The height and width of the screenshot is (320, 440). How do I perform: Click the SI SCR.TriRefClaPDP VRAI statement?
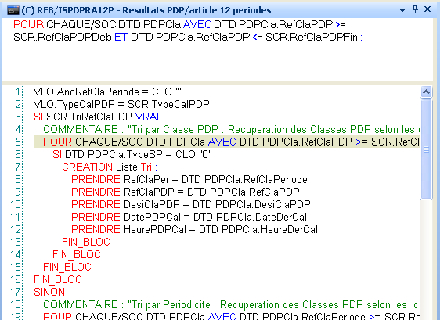[96, 117]
